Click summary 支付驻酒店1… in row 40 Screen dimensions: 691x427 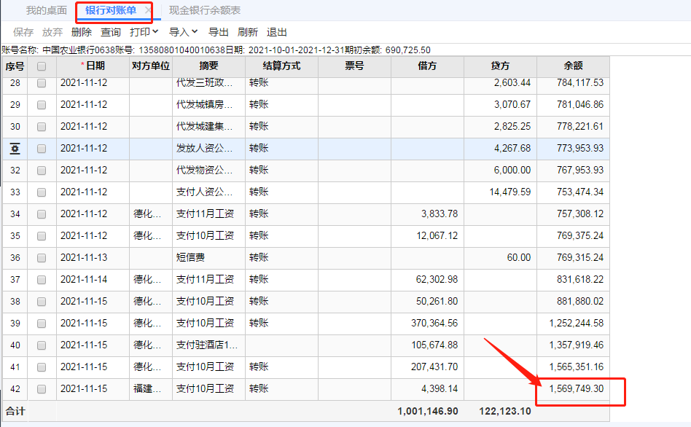click(x=207, y=345)
